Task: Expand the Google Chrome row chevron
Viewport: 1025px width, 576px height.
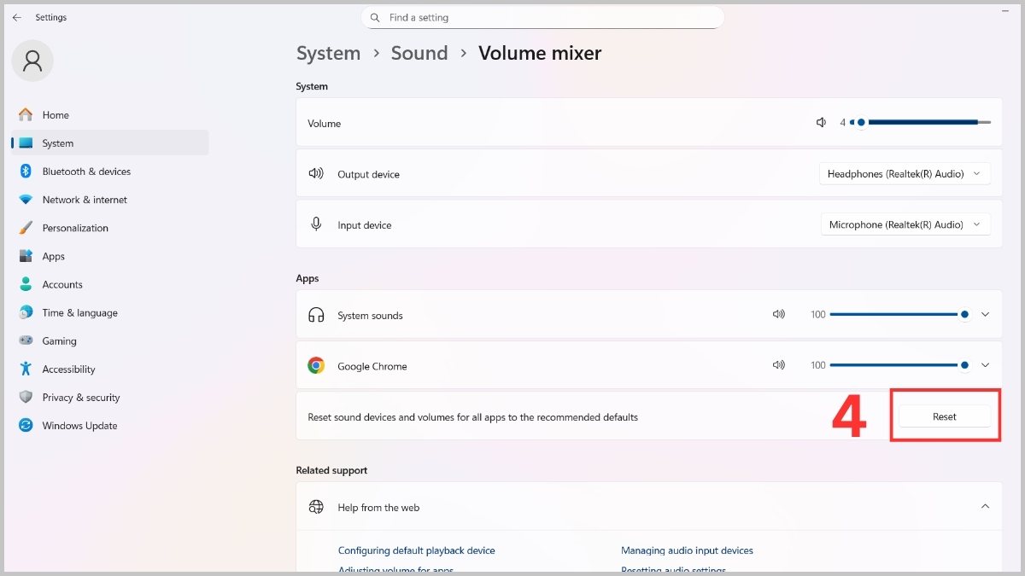Action: (985, 365)
